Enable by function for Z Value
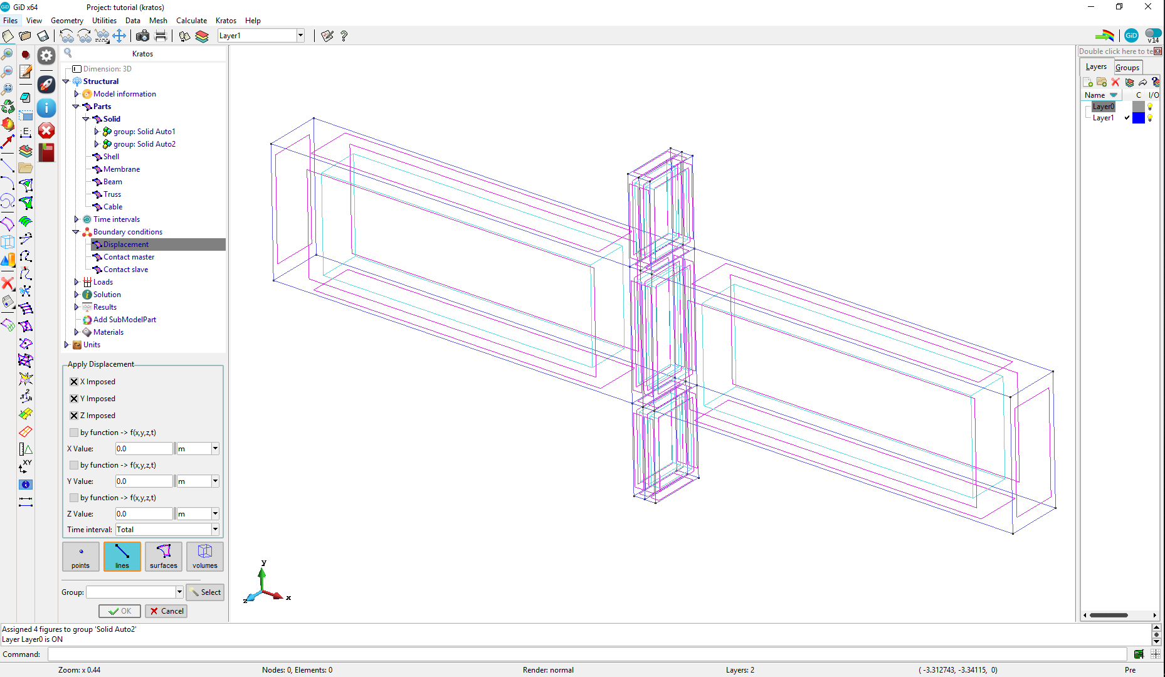Screen dimensions: 1165x677 pyautogui.click(x=74, y=498)
